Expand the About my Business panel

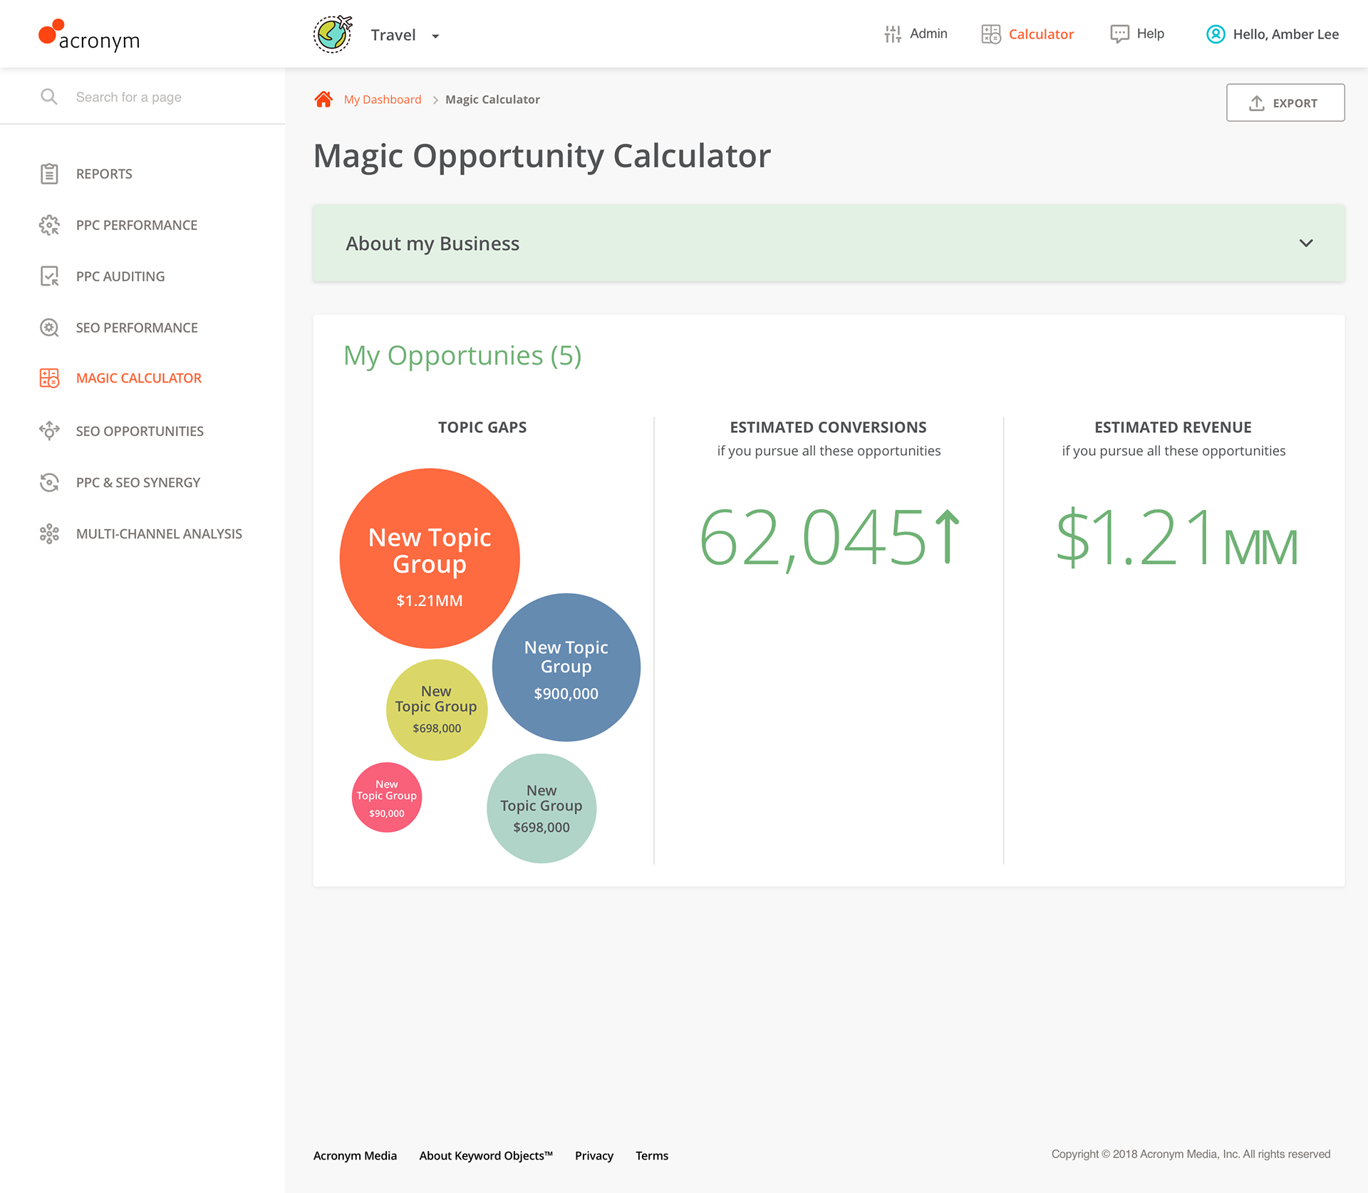coord(1305,243)
